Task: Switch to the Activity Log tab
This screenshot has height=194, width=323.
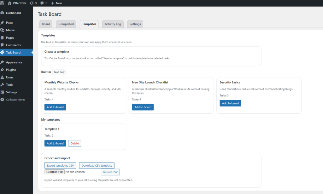Action: coord(113,24)
